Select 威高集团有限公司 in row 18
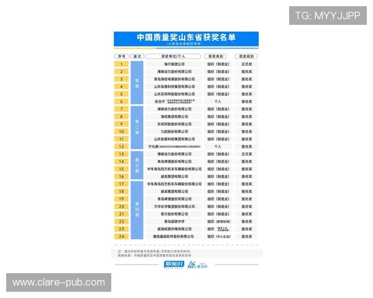This screenshot has width=373, height=298. coord(174,192)
